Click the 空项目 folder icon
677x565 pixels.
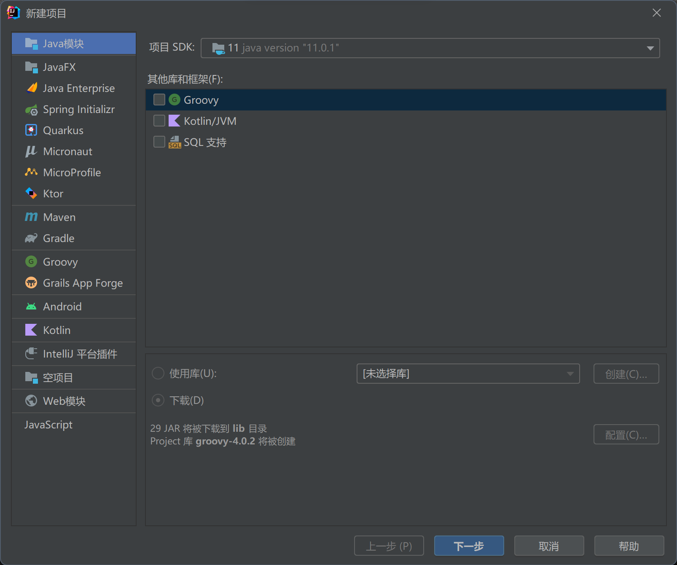(x=31, y=377)
